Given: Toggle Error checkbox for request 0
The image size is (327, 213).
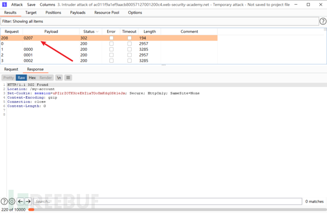Looking at the screenshot, I should pos(111,44).
